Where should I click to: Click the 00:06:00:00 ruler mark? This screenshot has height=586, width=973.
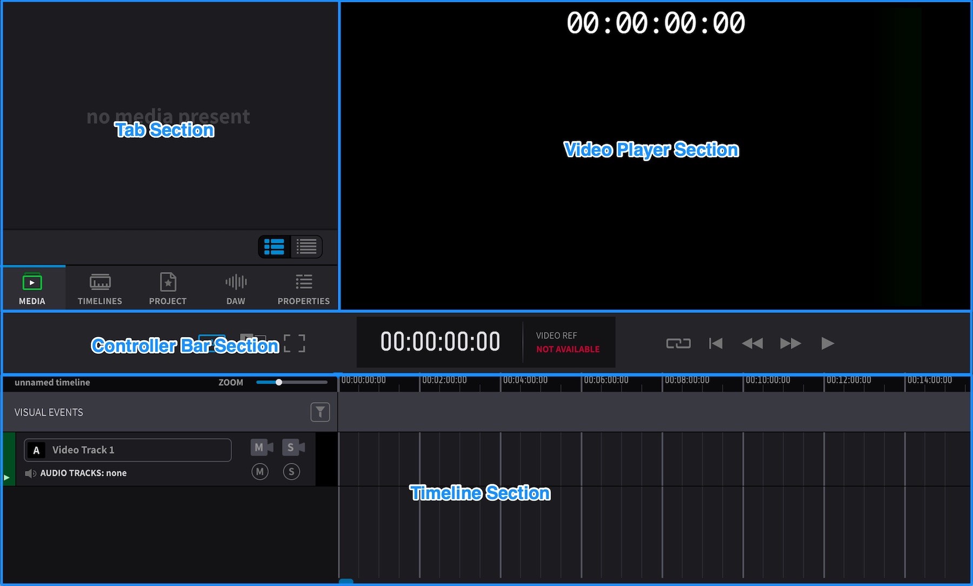coord(606,380)
